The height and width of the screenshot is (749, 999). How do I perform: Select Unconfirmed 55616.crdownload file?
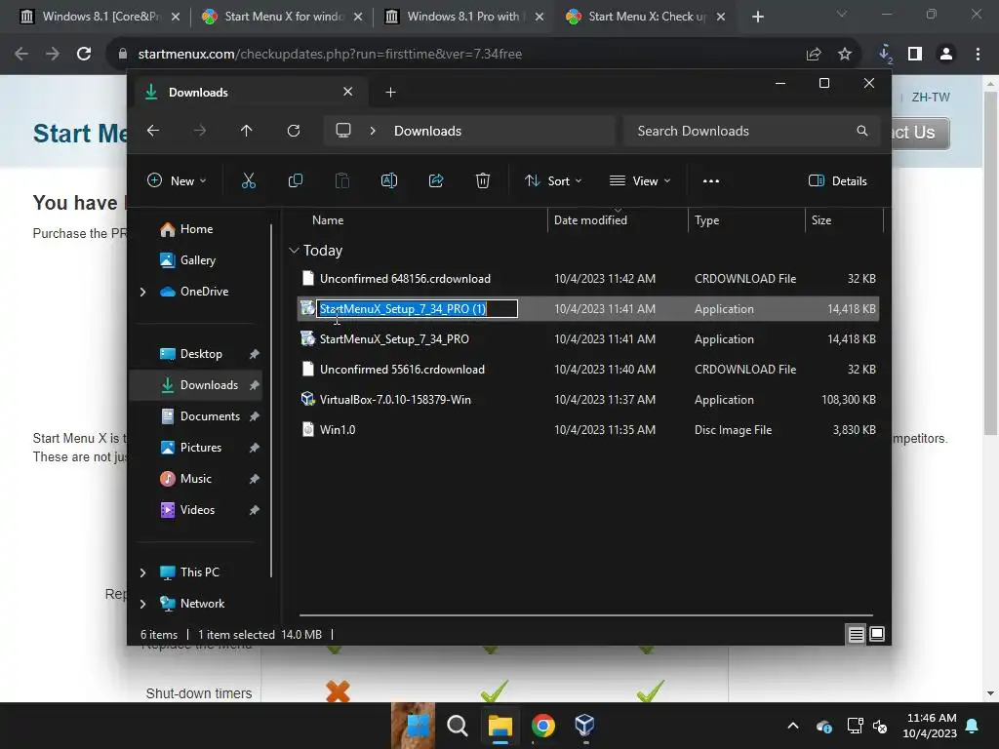(x=588, y=370)
